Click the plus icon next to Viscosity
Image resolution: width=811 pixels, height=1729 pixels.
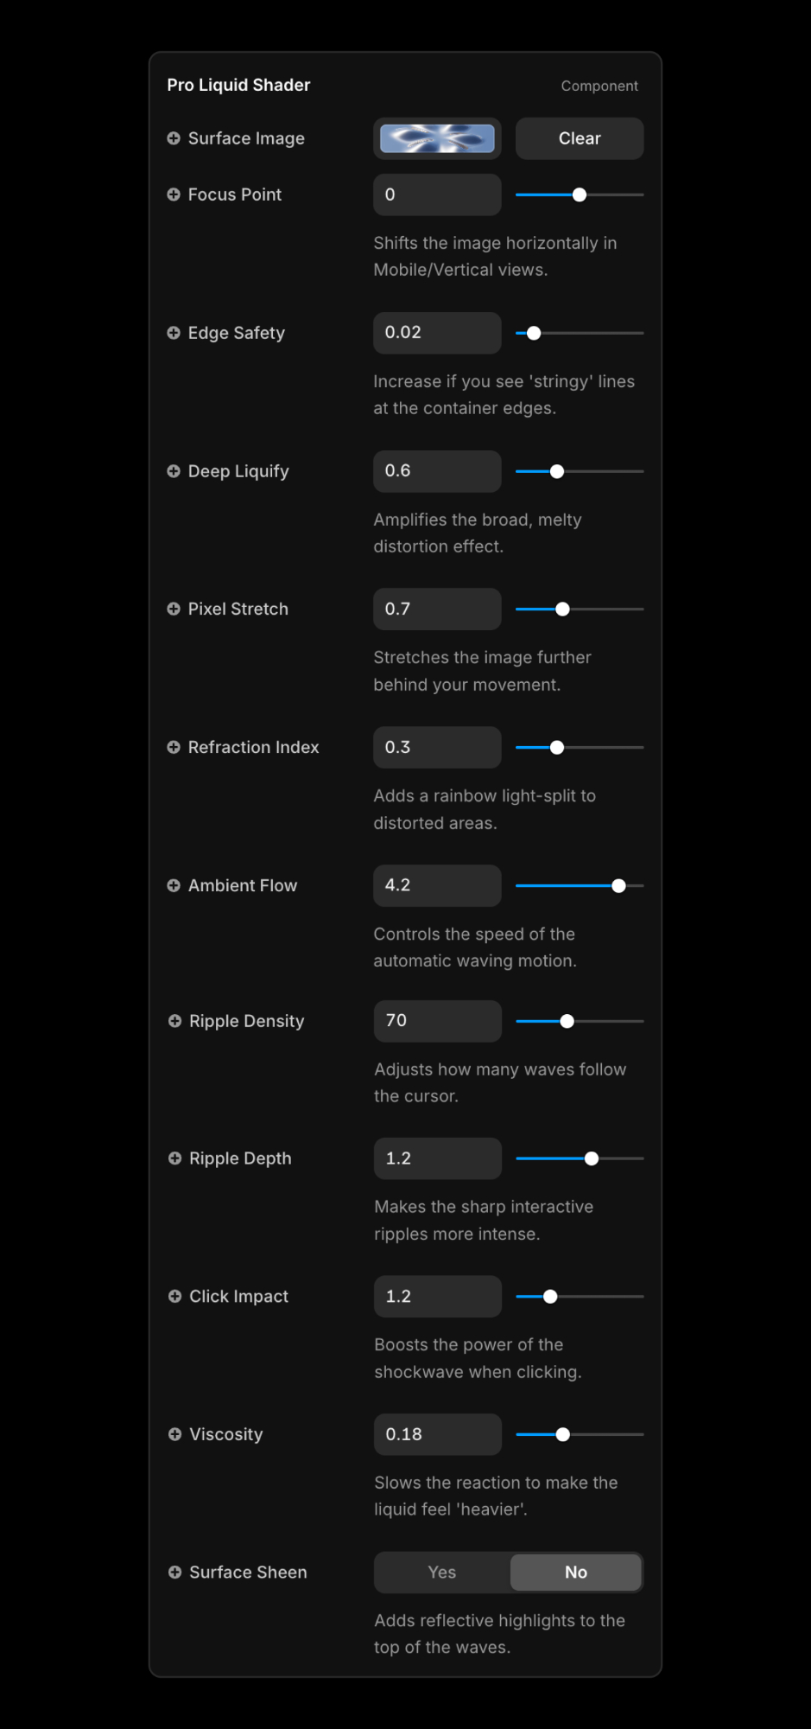click(174, 1434)
